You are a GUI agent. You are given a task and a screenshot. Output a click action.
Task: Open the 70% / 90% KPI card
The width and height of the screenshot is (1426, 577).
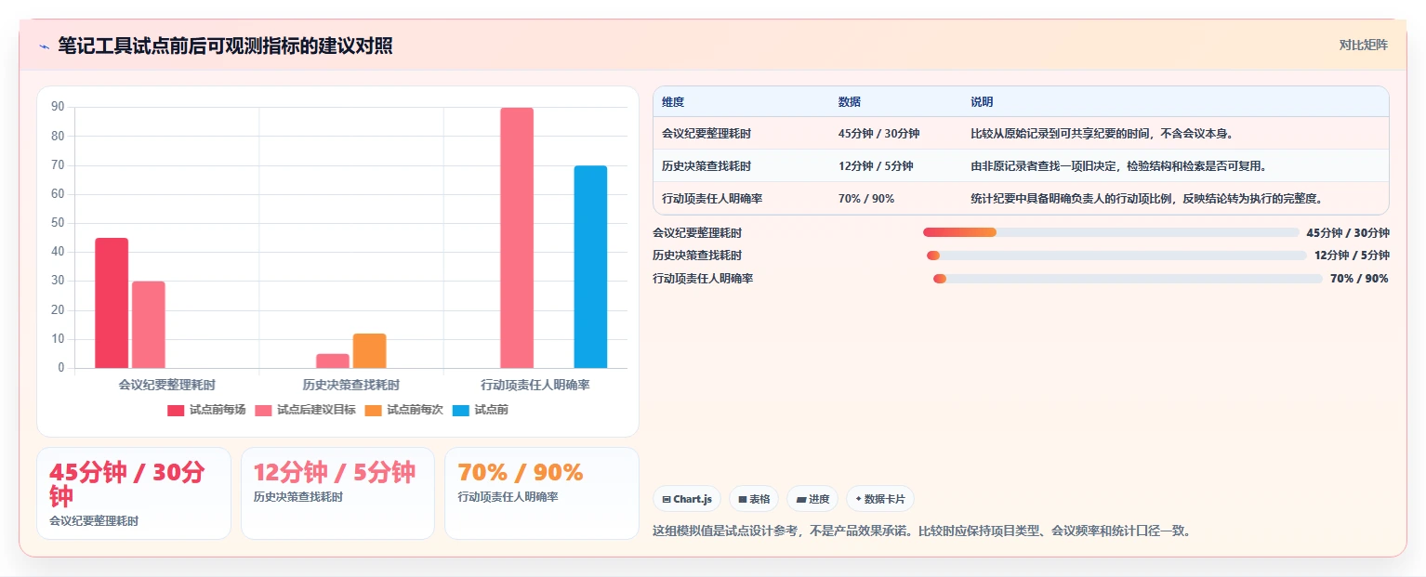click(542, 493)
